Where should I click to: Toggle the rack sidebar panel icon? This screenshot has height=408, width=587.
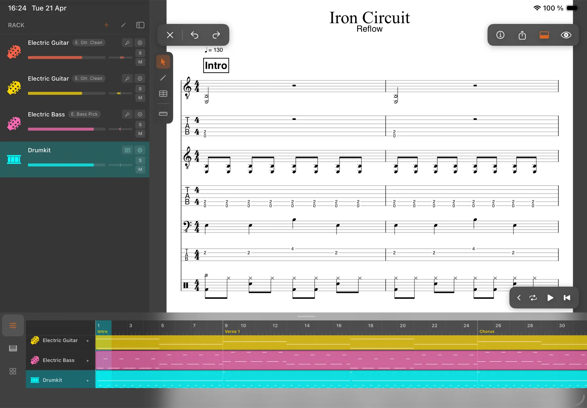coord(140,25)
